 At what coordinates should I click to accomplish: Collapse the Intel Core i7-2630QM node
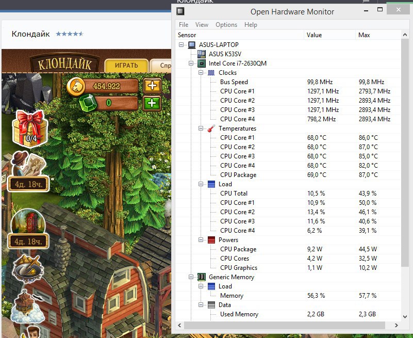point(191,63)
